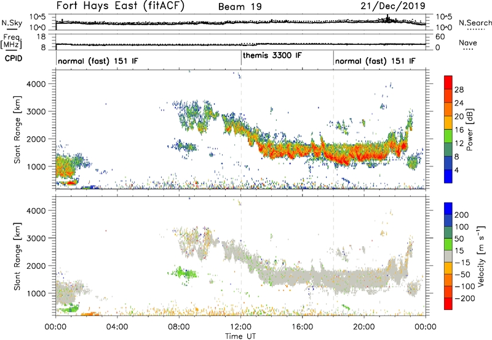Select the 'Velocity [m s⁻¹]' color bar title
Image resolution: width=492 pixels, height=340 pixels.
coord(480,257)
